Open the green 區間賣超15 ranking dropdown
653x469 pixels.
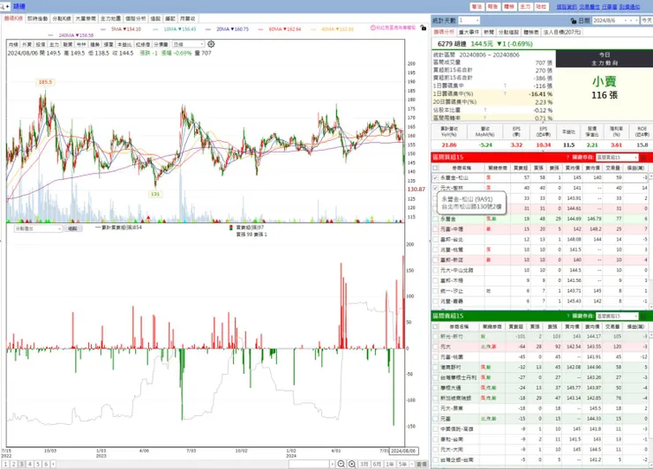point(617,316)
